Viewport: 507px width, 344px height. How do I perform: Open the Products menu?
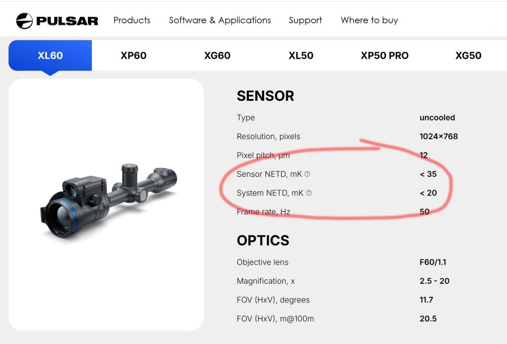tap(131, 20)
